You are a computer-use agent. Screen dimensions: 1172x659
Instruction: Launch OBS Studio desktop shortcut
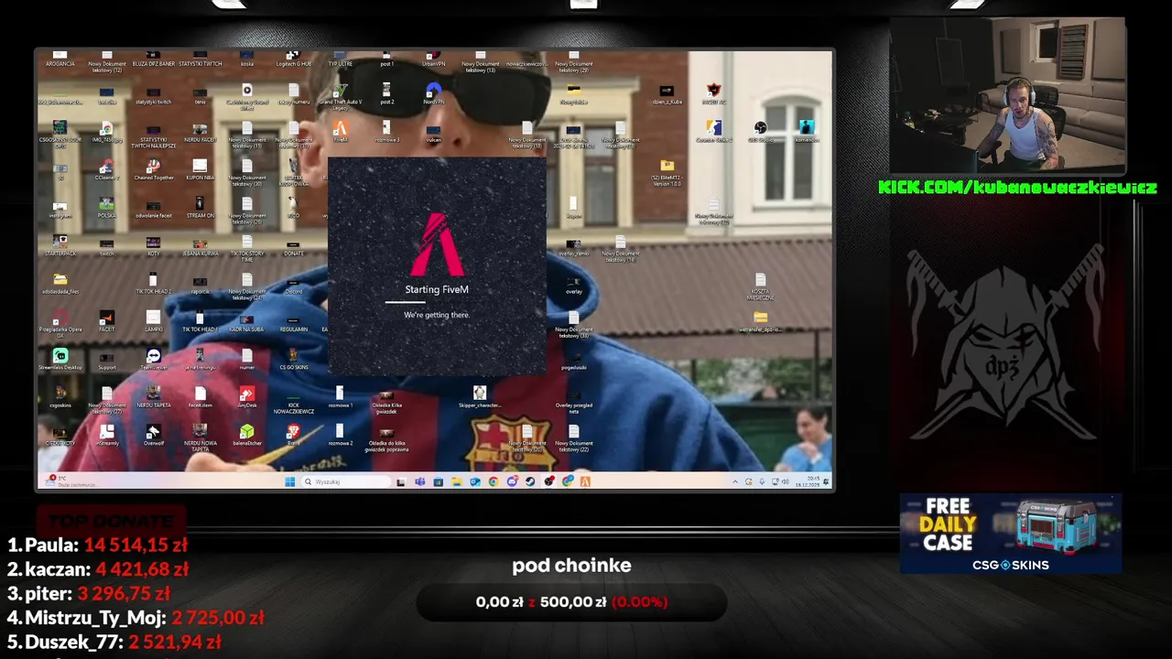760,132
